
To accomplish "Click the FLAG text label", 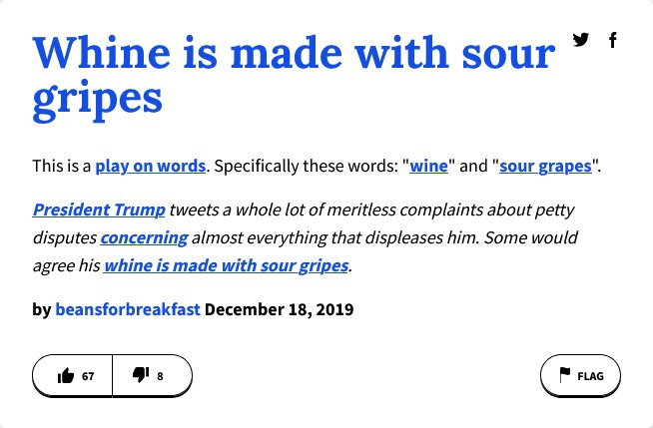I will [x=590, y=376].
